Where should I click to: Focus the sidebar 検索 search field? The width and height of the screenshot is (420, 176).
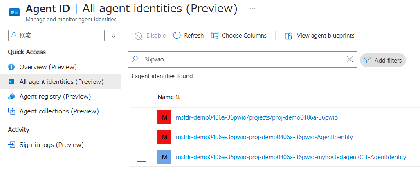click(x=56, y=36)
